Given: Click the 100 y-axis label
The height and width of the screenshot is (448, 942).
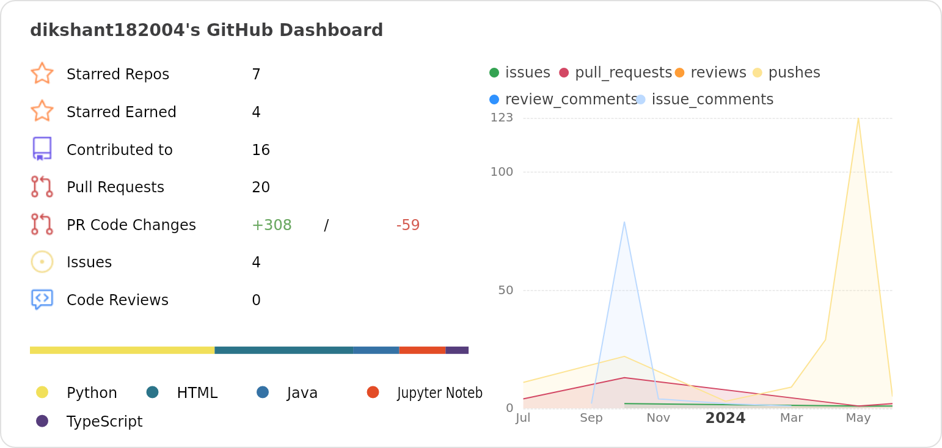Looking at the screenshot, I should coord(502,172).
